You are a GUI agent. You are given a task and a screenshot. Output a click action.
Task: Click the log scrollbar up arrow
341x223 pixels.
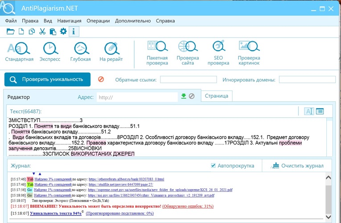329,178
